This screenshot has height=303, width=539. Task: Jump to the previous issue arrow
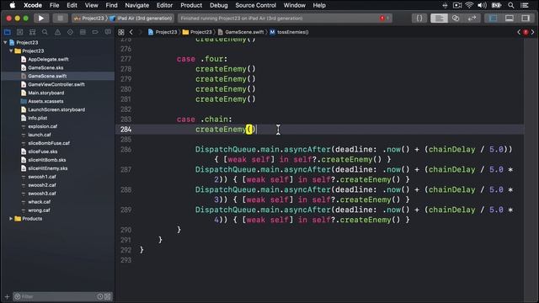tap(519, 32)
